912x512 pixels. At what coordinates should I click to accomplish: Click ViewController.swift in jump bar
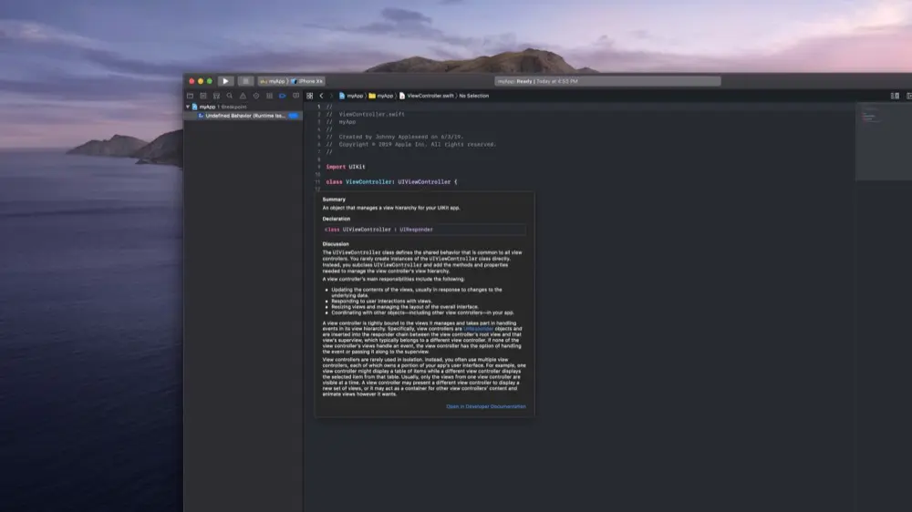pos(426,96)
